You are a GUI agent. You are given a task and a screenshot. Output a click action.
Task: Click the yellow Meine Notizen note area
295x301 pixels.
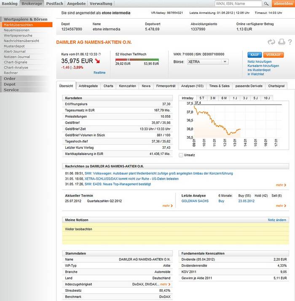(x=175, y=234)
